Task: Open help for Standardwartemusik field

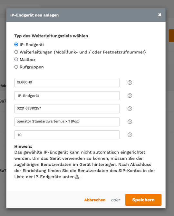Action: [130, 122]
